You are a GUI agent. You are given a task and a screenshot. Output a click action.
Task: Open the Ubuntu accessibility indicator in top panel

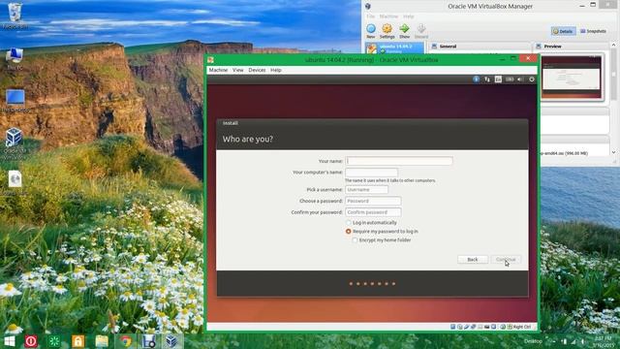(x=476, y=79)
